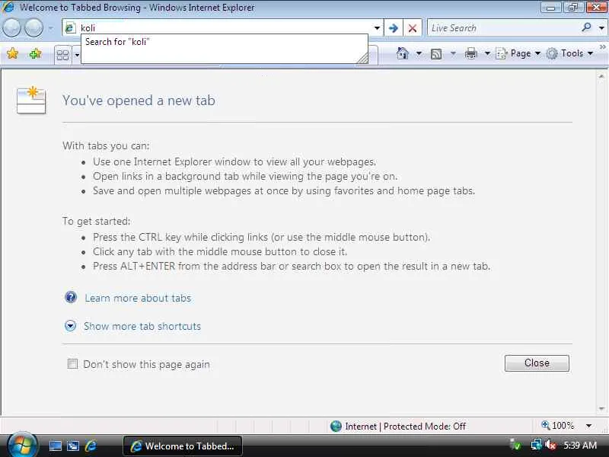The image size is (609, 457).
Task: Click the Internet Explorer title bar icon
Action: pyautogui.click(x=8, y=7)
